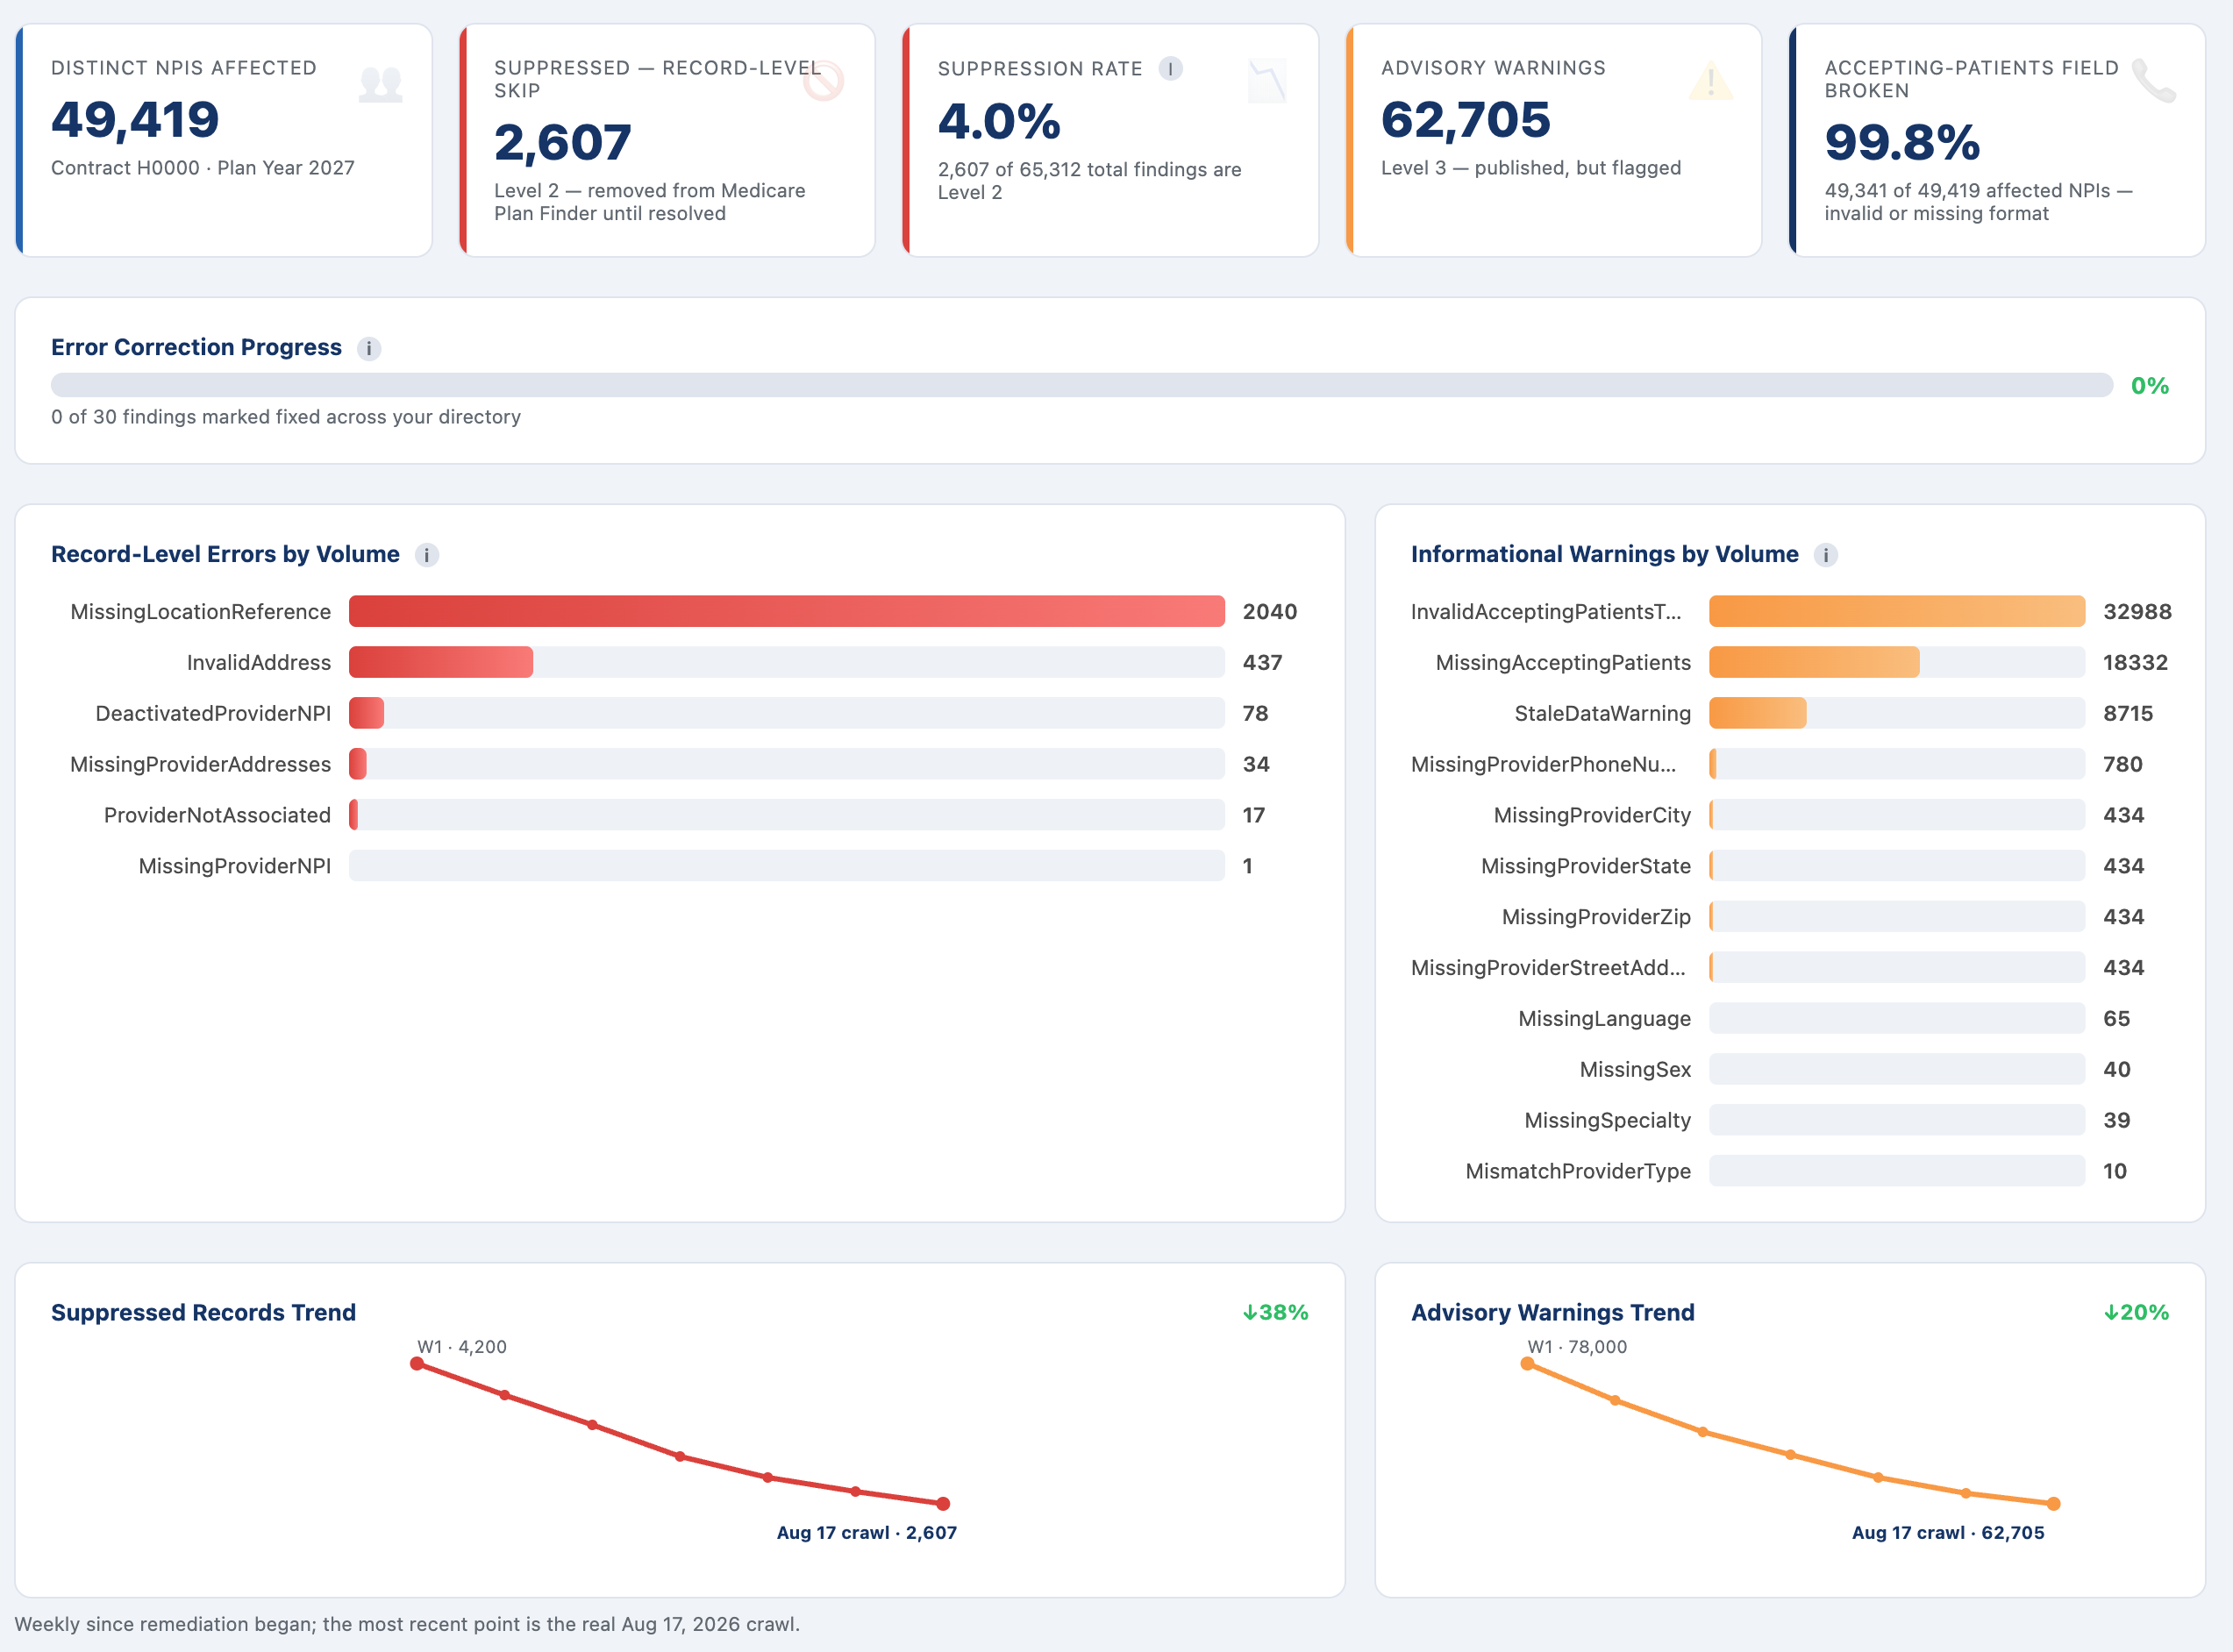Click the 49,419 Distinct NPIs Affected value
Screen dimensions: 2233x1652
[135, 120]
